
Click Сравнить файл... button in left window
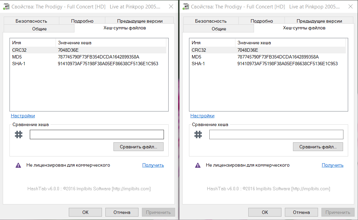[139, 147]
